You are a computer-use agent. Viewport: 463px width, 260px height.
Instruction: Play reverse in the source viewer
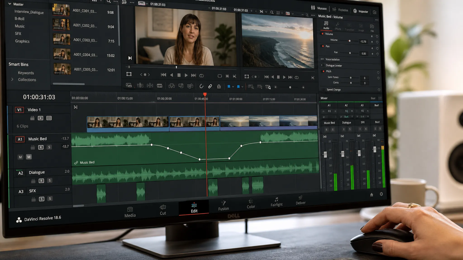172,75
